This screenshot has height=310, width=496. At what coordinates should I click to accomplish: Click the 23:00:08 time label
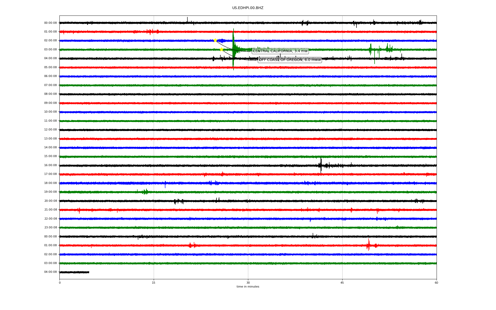(x=50, y=228)
